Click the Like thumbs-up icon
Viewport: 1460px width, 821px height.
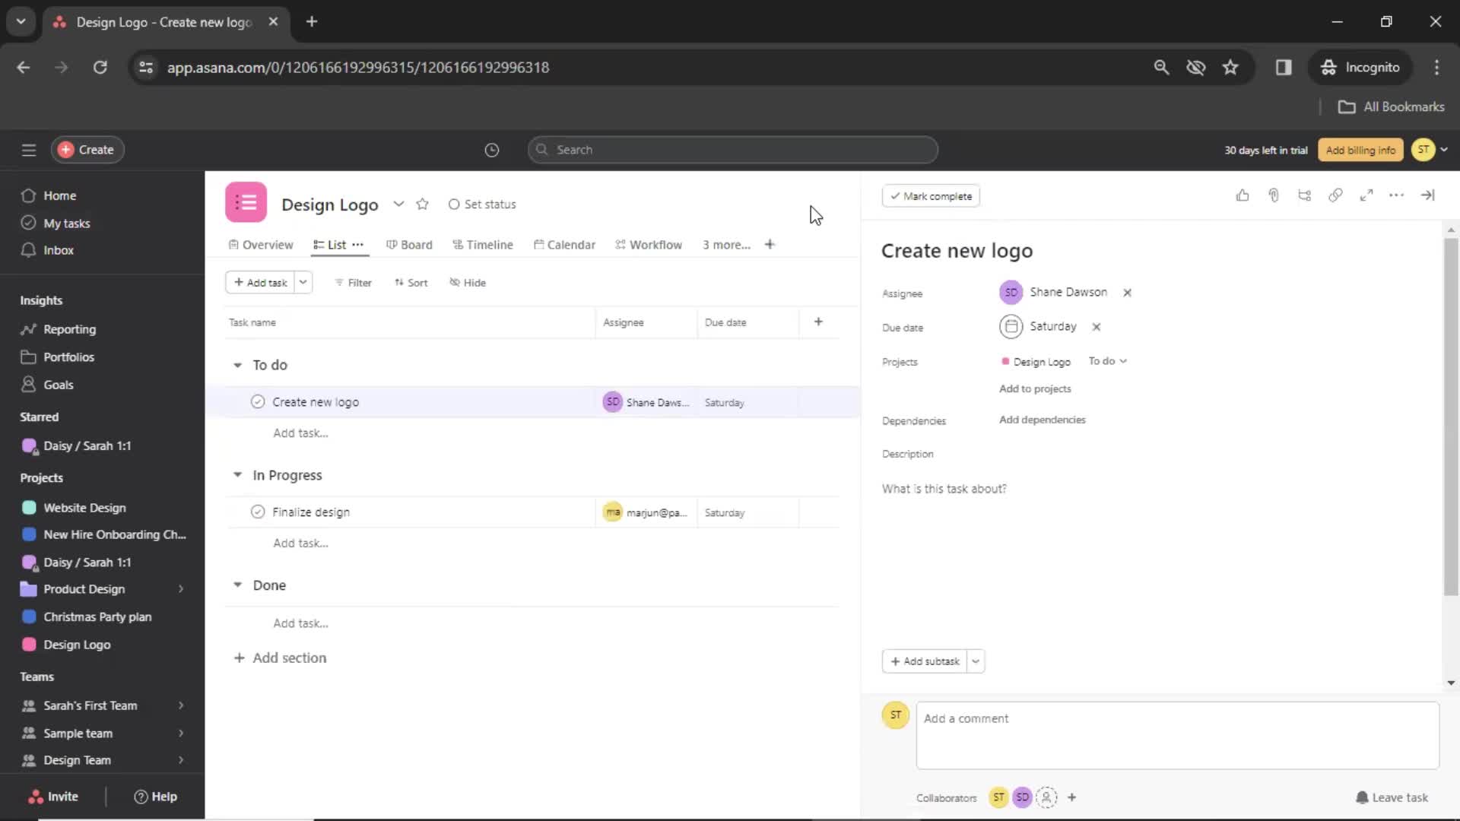click(1243, 195)
